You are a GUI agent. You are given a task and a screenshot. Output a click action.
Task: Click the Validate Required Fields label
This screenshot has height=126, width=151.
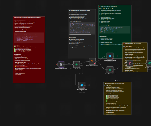[x=77, y=69]
